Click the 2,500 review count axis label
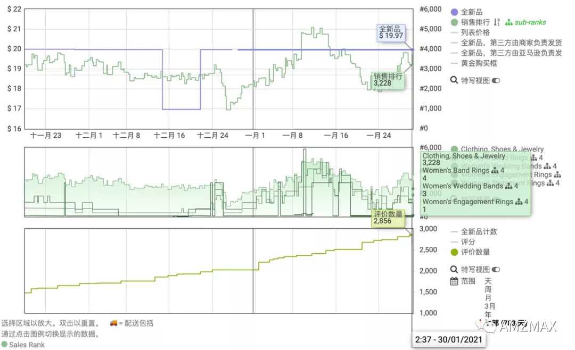Viewport: 575px width, 350px height. 428,250
